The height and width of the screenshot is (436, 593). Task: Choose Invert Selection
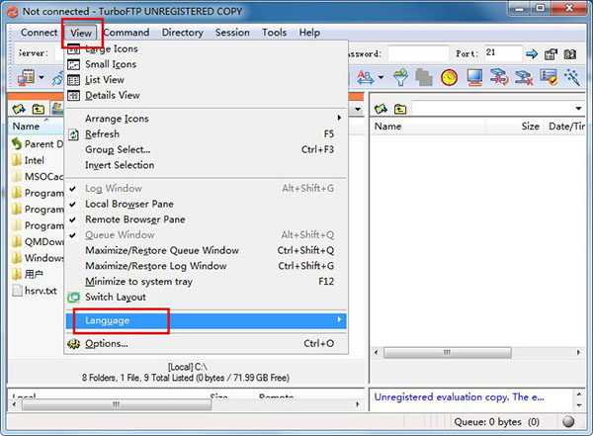(207, 165)
